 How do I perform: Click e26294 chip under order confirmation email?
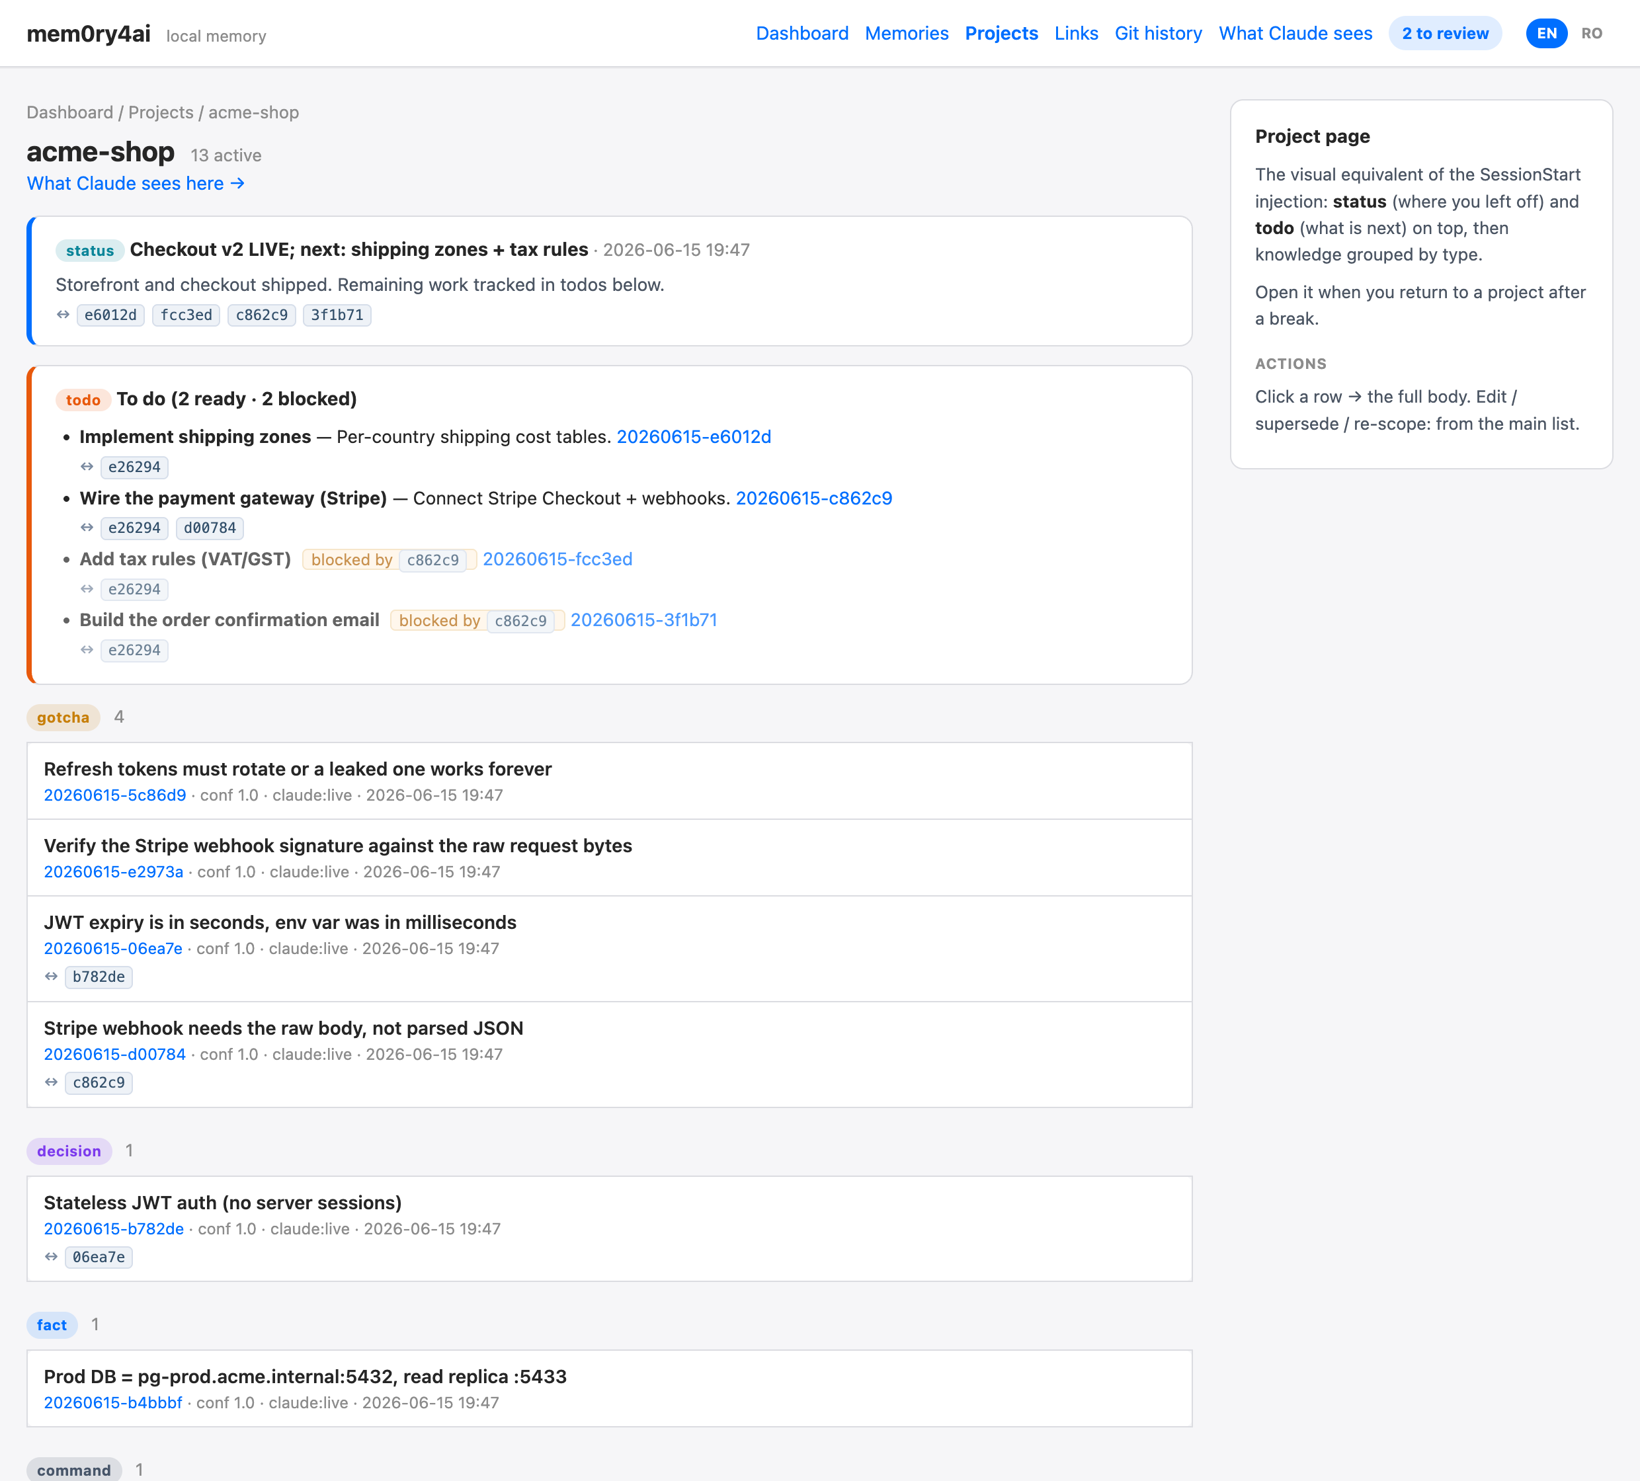tap(134, 650)
